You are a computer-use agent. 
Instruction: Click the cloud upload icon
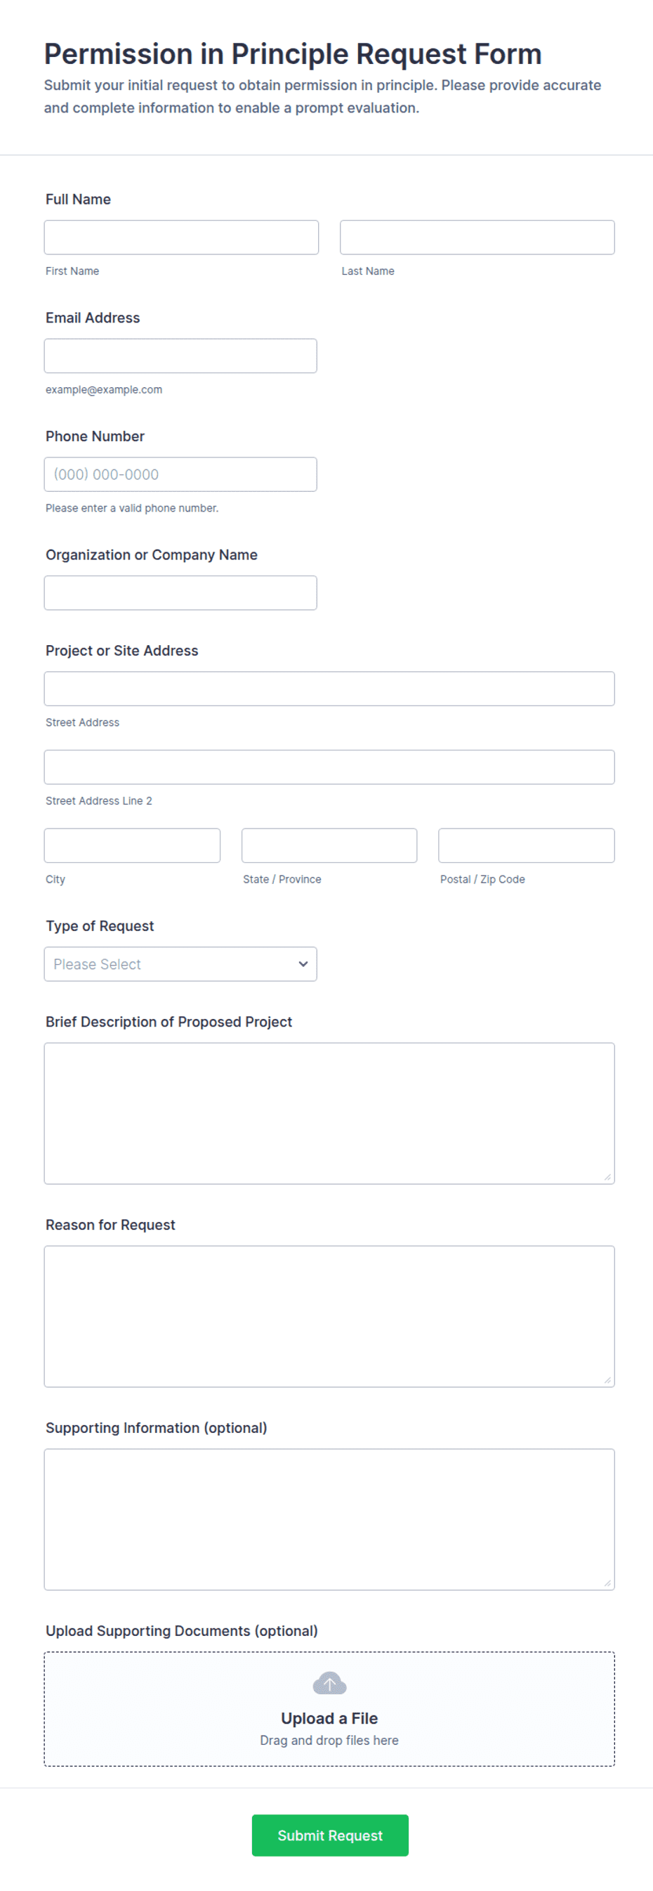tap(329, 1683)
